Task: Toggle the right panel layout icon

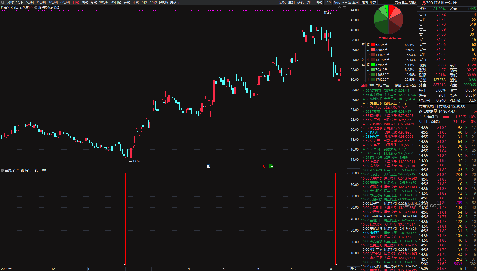Action: (344, 8)
